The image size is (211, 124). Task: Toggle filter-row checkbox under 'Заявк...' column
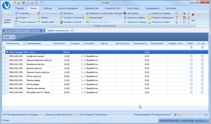pyautogui.click(x=191, y=47)
